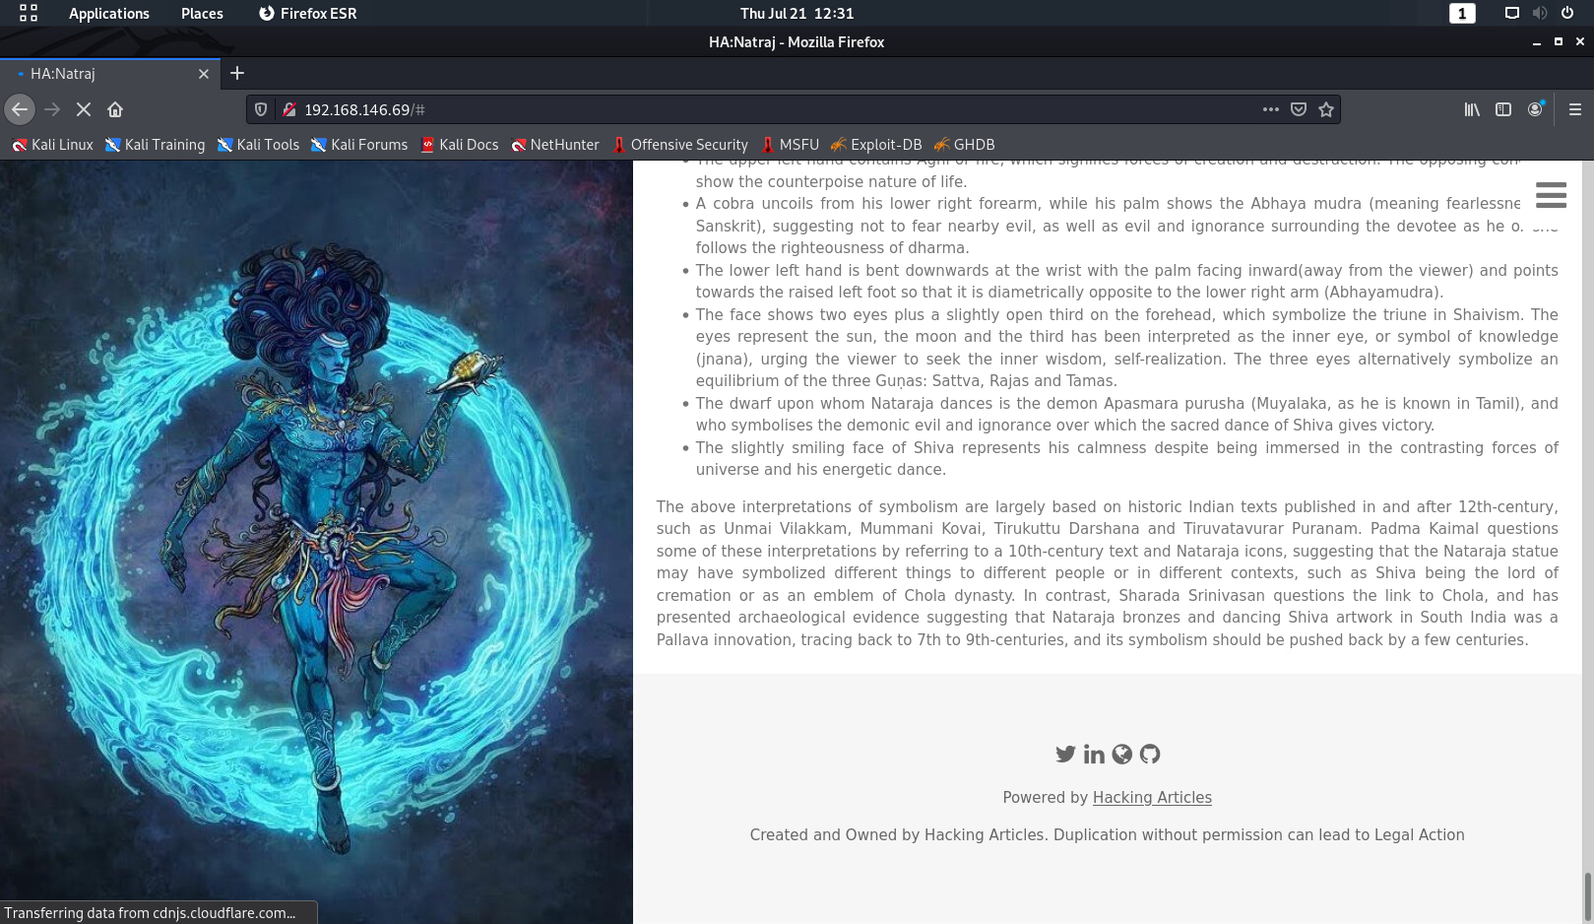The height and width of the screenshot is (924, 1594).
Task: Show sidebars button
Action: coord(1503,109)
